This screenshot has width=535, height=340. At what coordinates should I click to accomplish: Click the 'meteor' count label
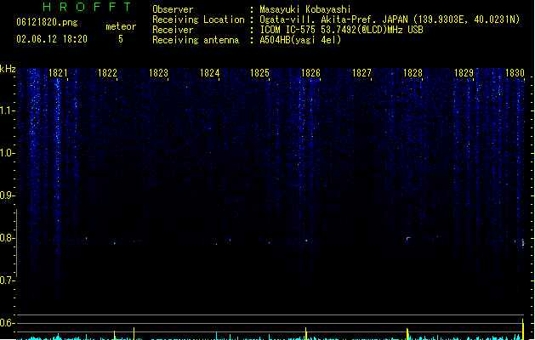(121, 26)
